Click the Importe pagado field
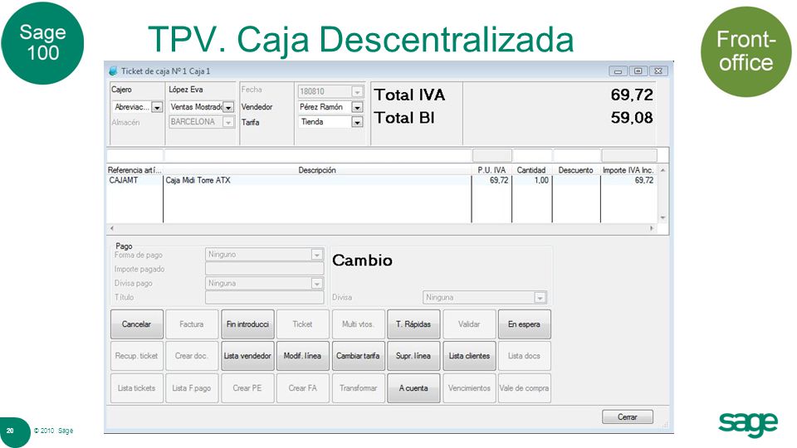This screenshot has height=448, width=797. [x=264, y=269]
